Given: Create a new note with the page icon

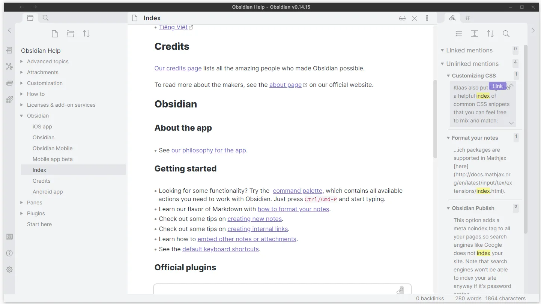Looking at the screenshot, I should (x=55, y=34).
